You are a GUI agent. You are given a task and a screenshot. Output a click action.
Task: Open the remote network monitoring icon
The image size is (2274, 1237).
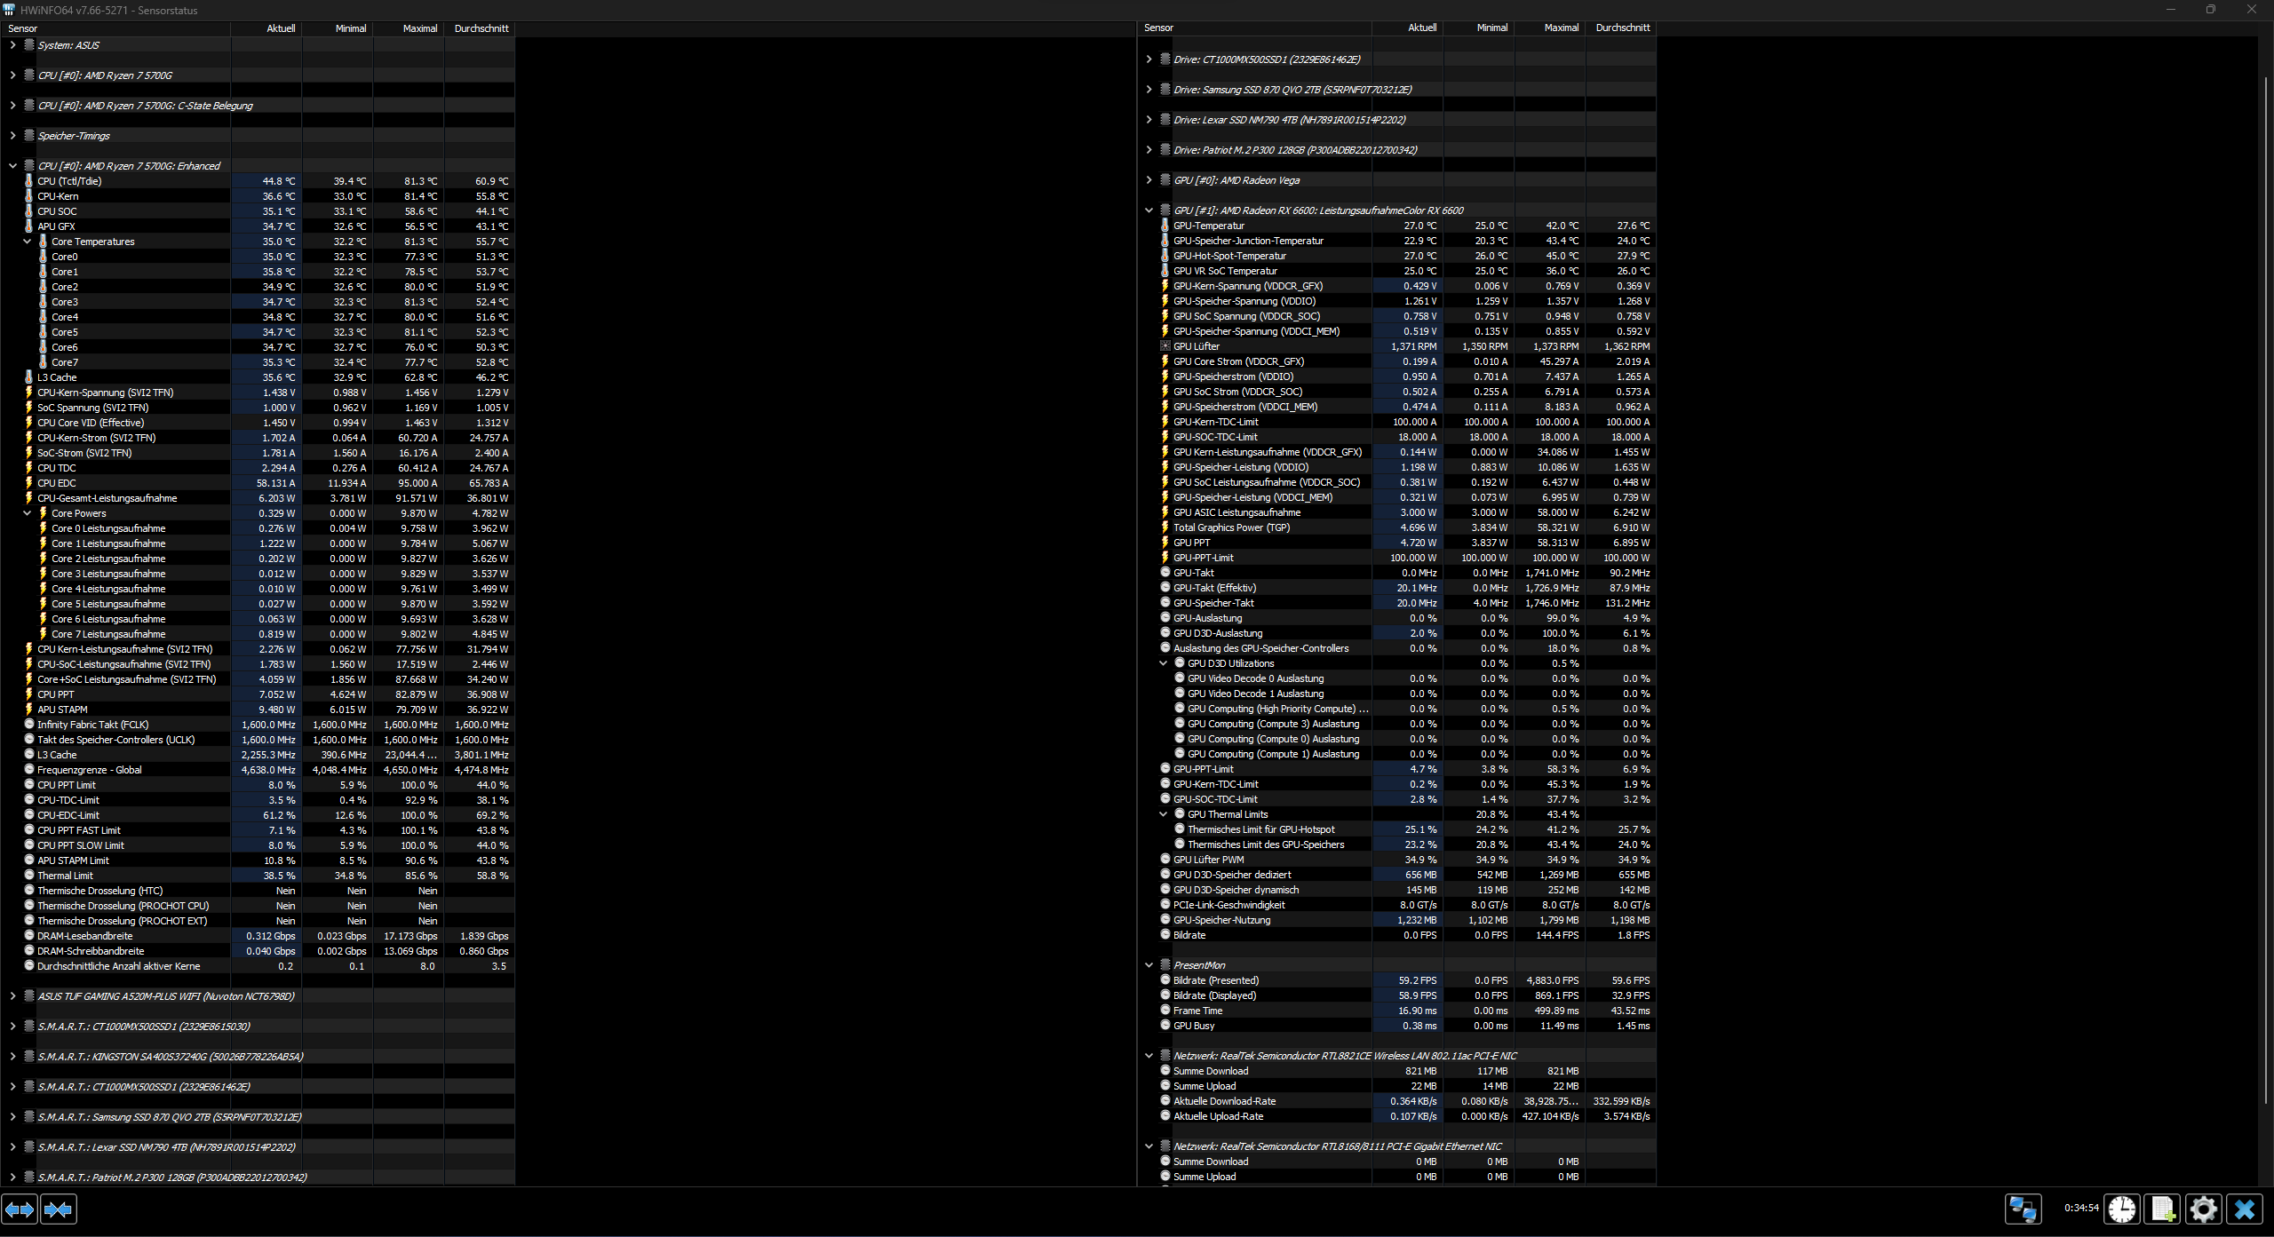[x=2023, y=1209]
